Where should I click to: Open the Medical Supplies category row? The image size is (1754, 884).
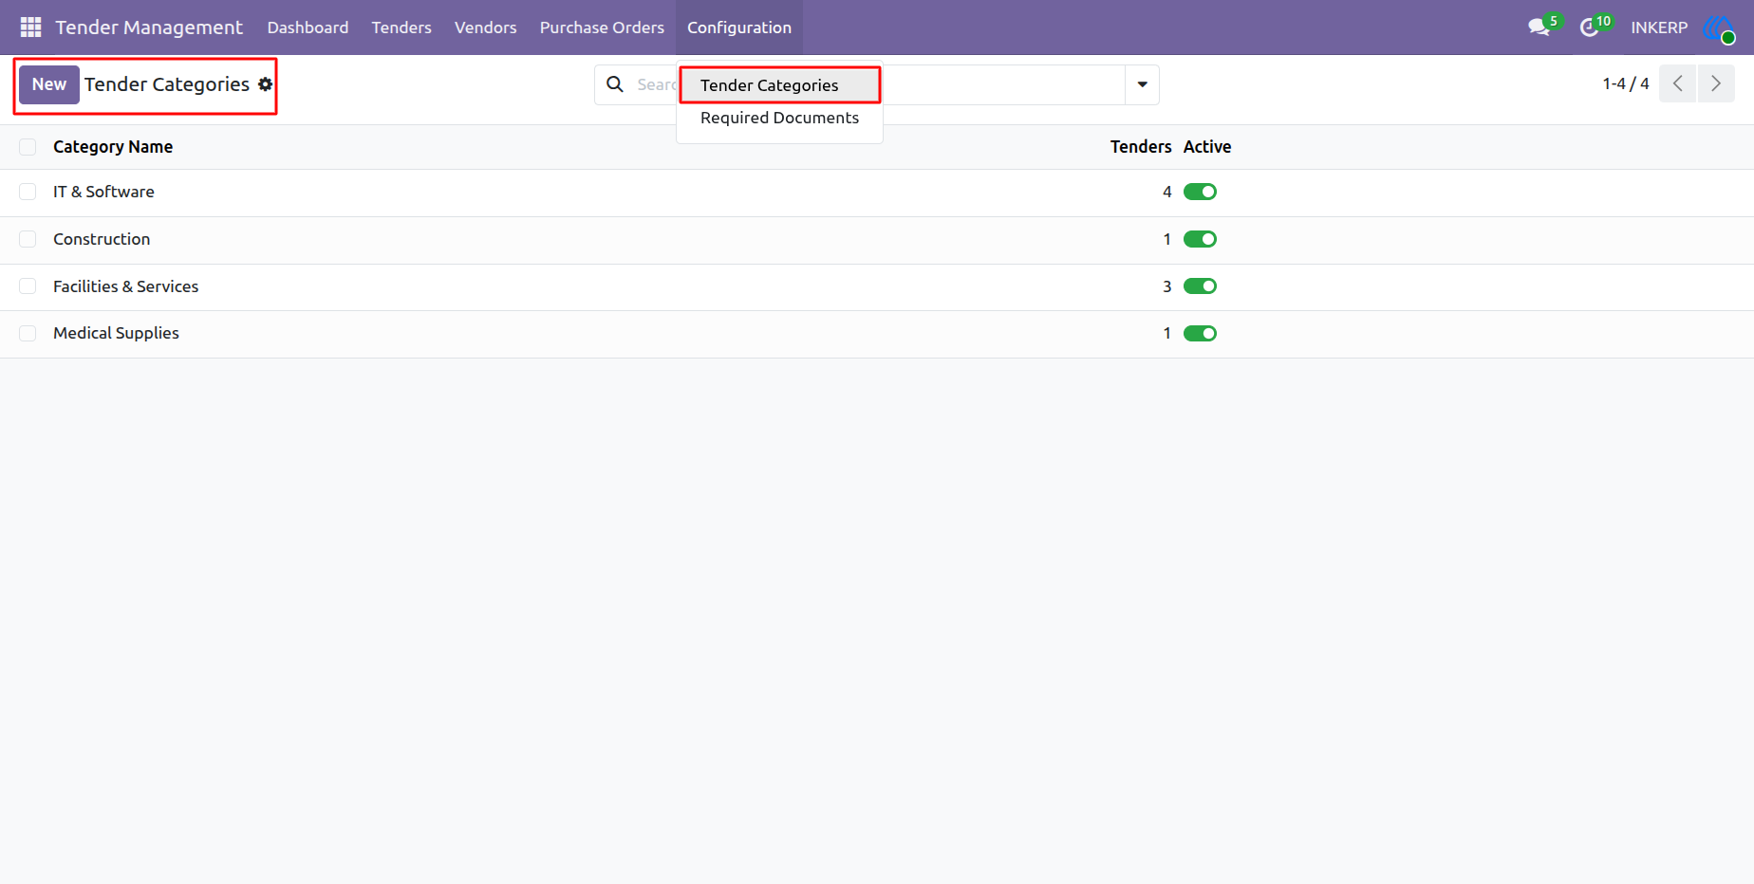(877, 334)
